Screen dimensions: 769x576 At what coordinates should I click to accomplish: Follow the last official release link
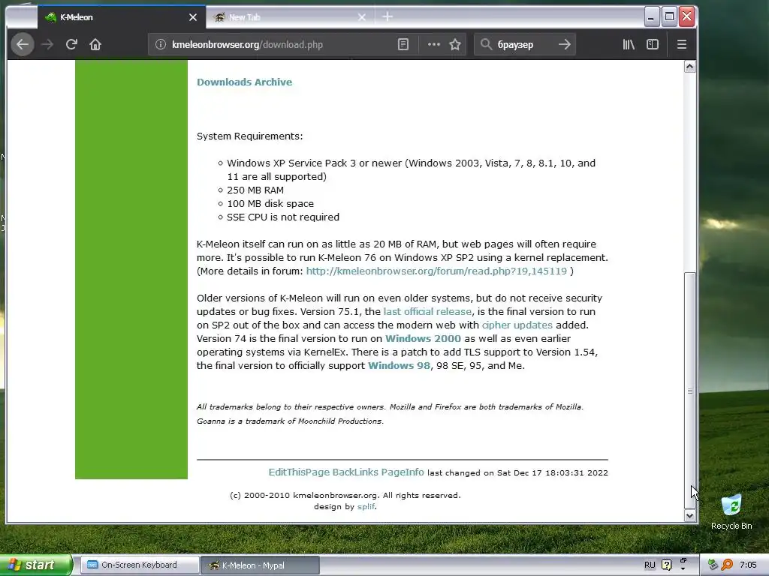pyautogui.click(x=427, y=311)
